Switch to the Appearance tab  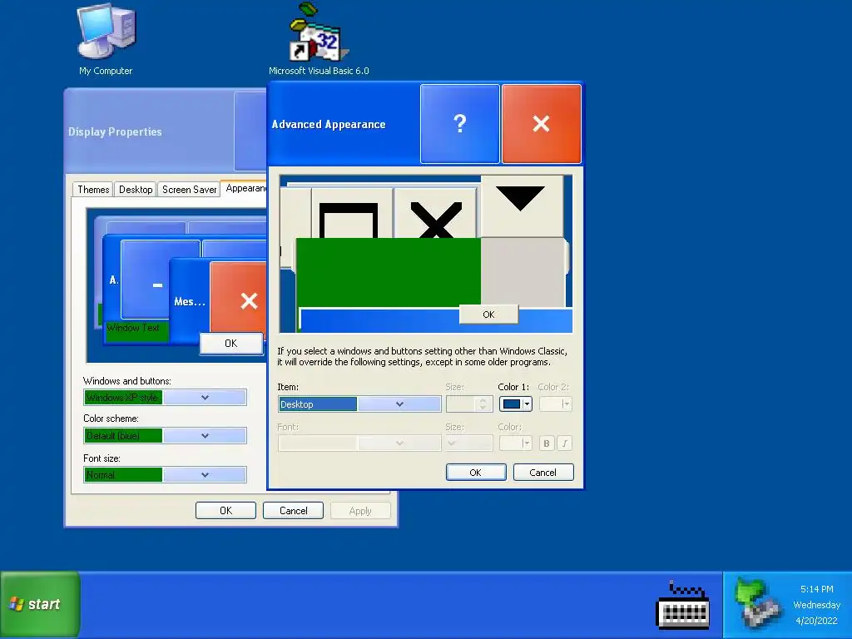coord(245,188)
